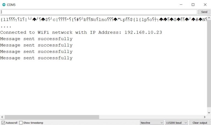Screen dimensions: 211x125
Task: Close the COM5 serial monitor window
Action: (x=205, y=5)
